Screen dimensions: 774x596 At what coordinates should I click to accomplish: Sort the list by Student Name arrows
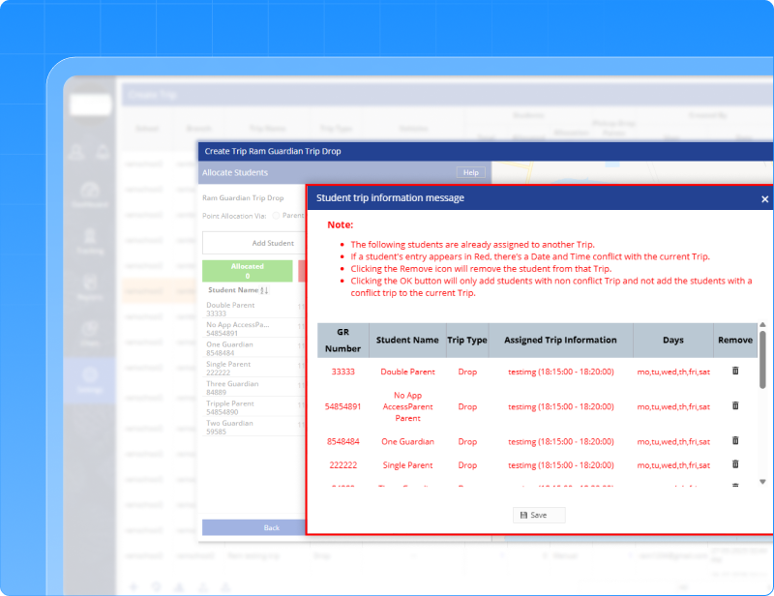pos(264,290)
